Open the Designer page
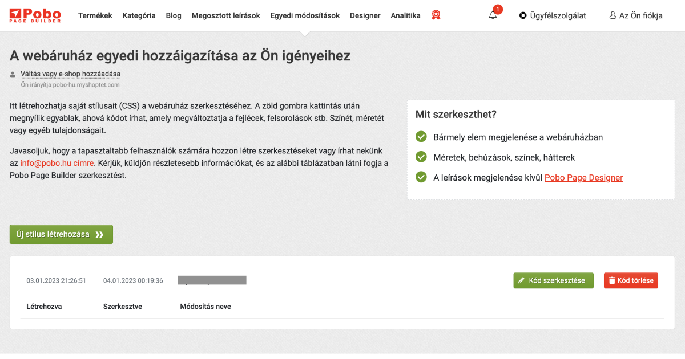685x359 pixels. pos(365,15)
